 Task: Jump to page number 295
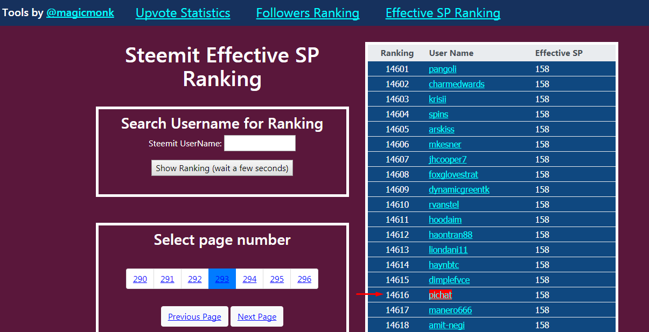pyautogui.click(x=277, y=279)
